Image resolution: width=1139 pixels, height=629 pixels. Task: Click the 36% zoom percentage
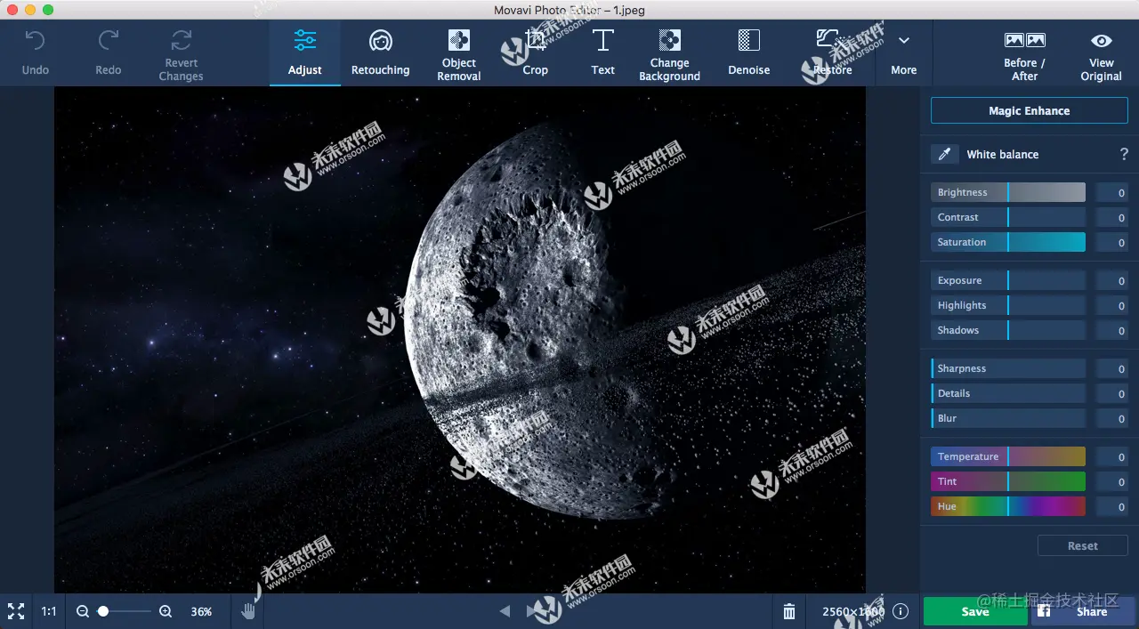pyautogui.click(x=201, y=611)
